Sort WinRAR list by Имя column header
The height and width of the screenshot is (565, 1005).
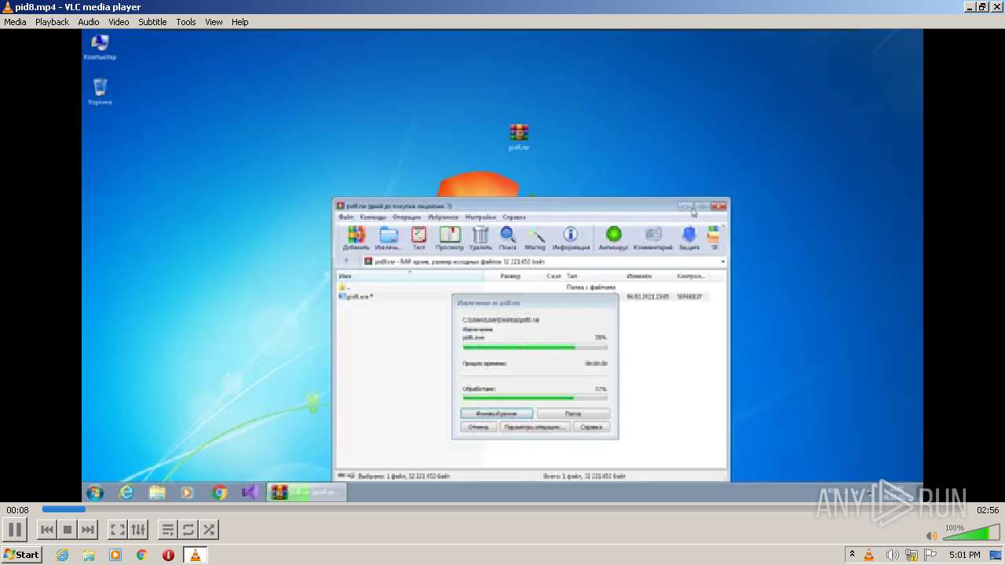point(411,276)
